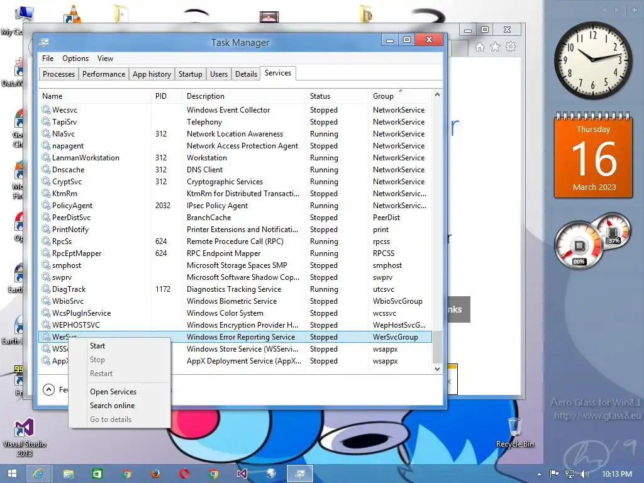Click the KtmRm service gear icon
644x483 pixels.
[x=45, y=193]
